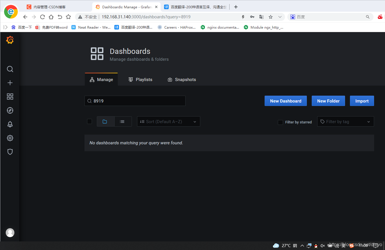Open the Create plus menu in sidebar

(10, 83)
